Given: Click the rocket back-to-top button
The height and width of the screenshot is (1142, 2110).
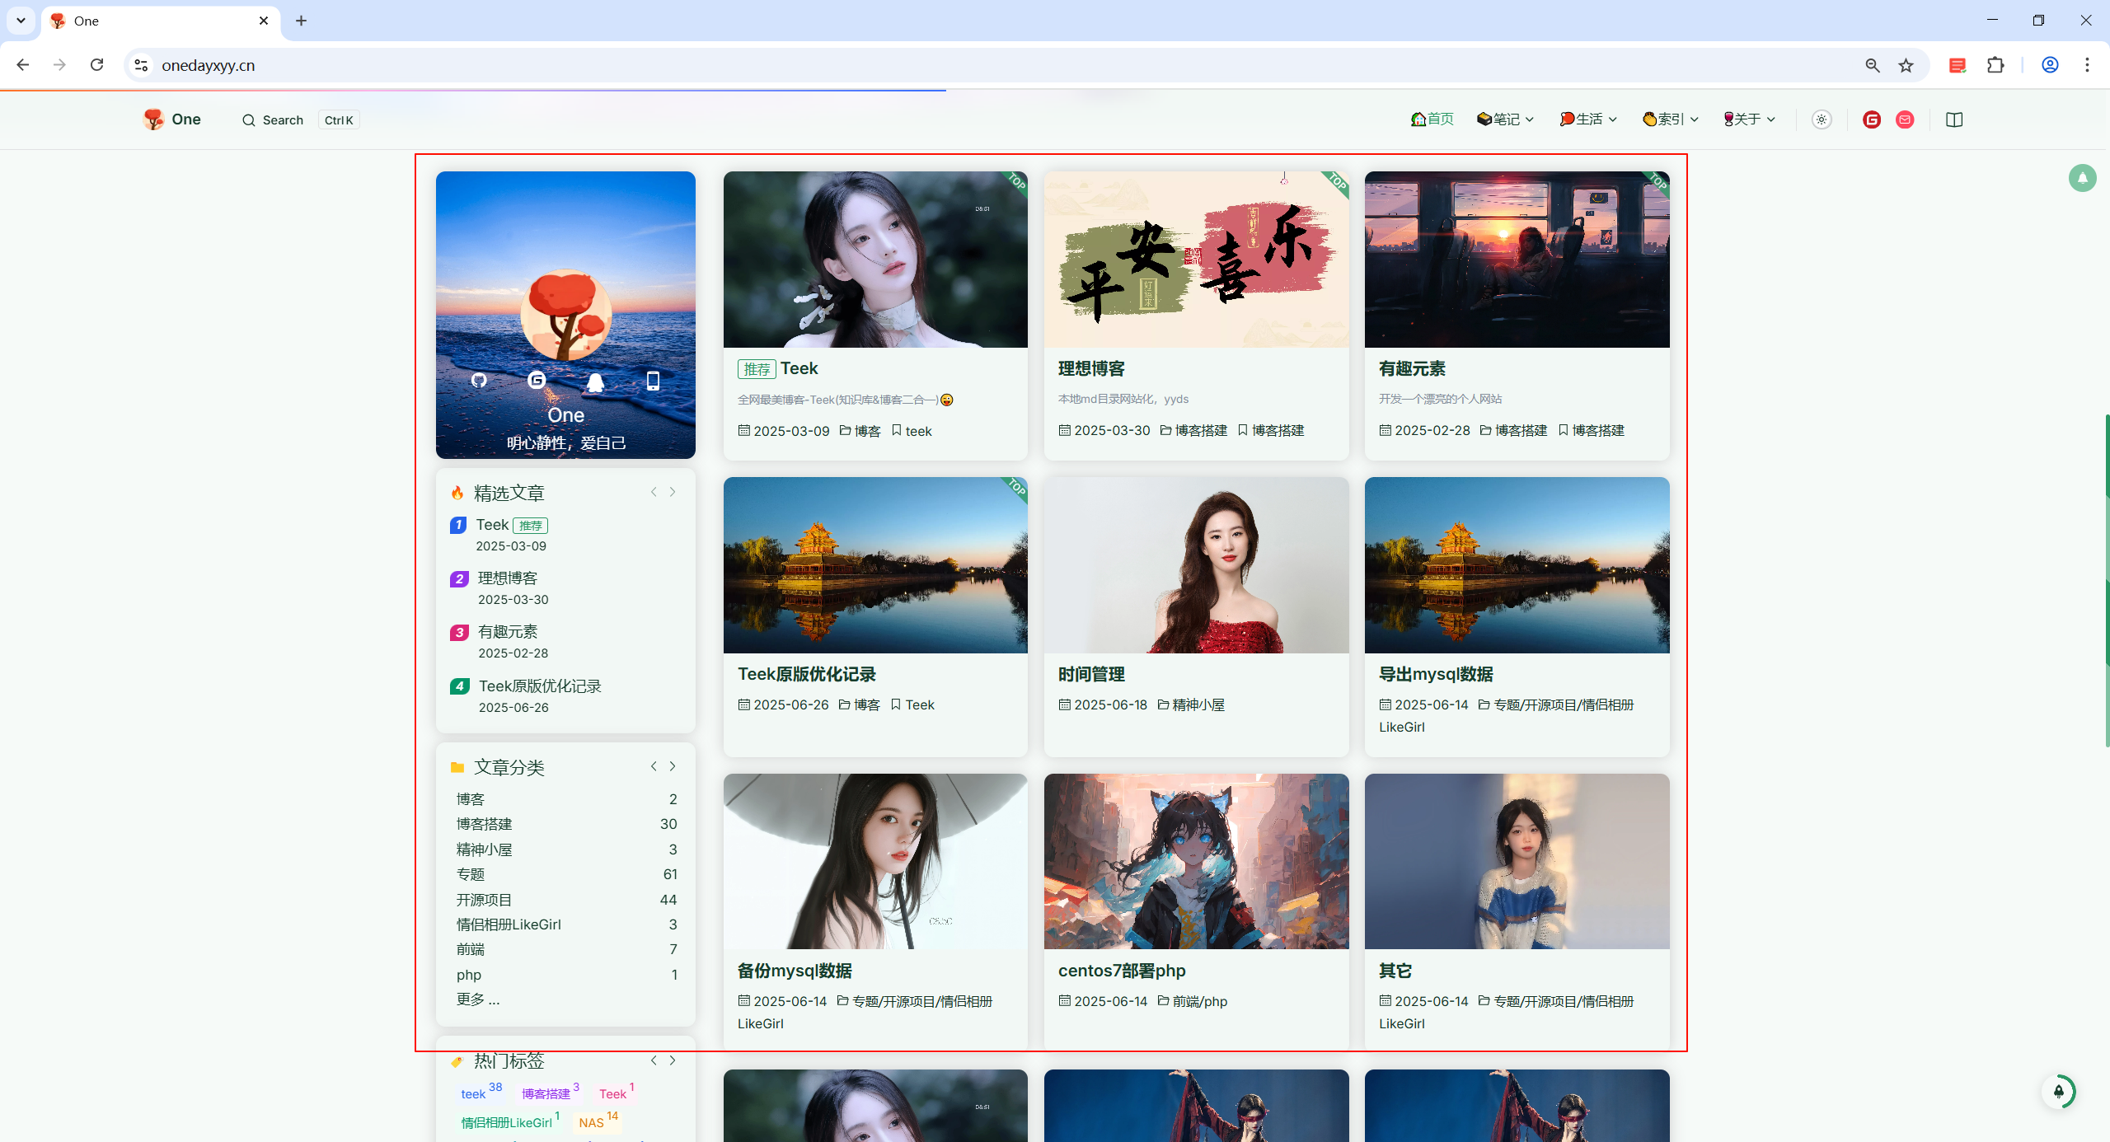Looking at the screenshot, I should (x=2059, y=1092).
